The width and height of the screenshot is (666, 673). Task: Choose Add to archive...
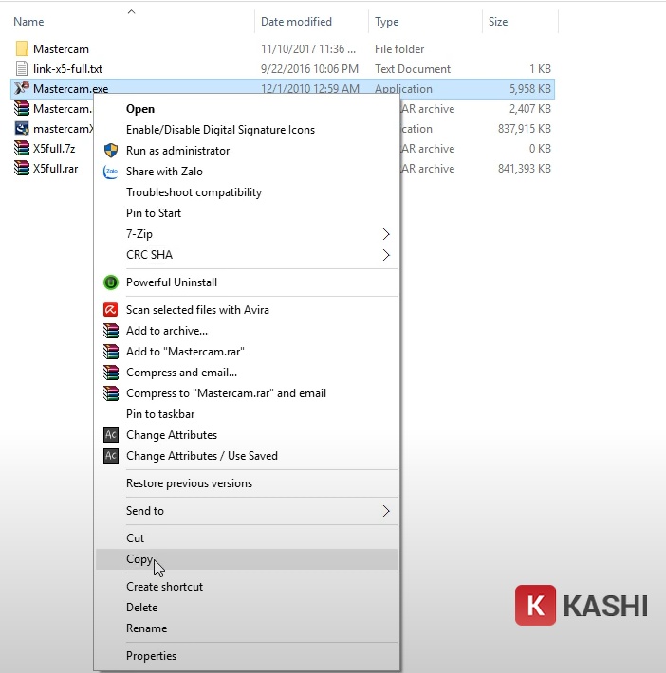pyautogui.click(x=167, y=331)
